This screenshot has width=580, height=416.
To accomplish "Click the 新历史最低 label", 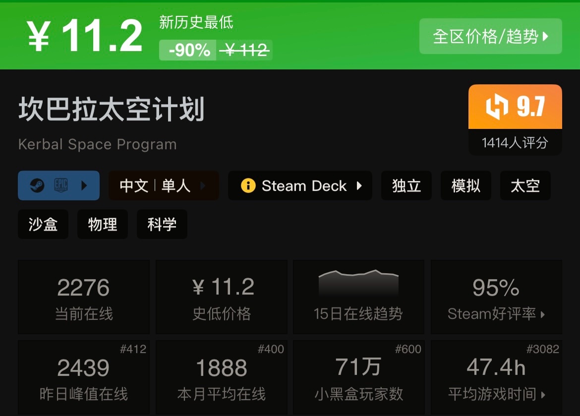I will pyautogui.click(x=196, y=23).
